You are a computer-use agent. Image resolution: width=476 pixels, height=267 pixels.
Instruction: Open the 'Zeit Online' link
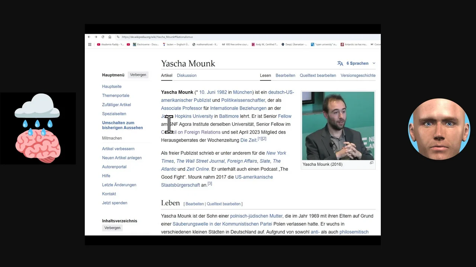198,169
